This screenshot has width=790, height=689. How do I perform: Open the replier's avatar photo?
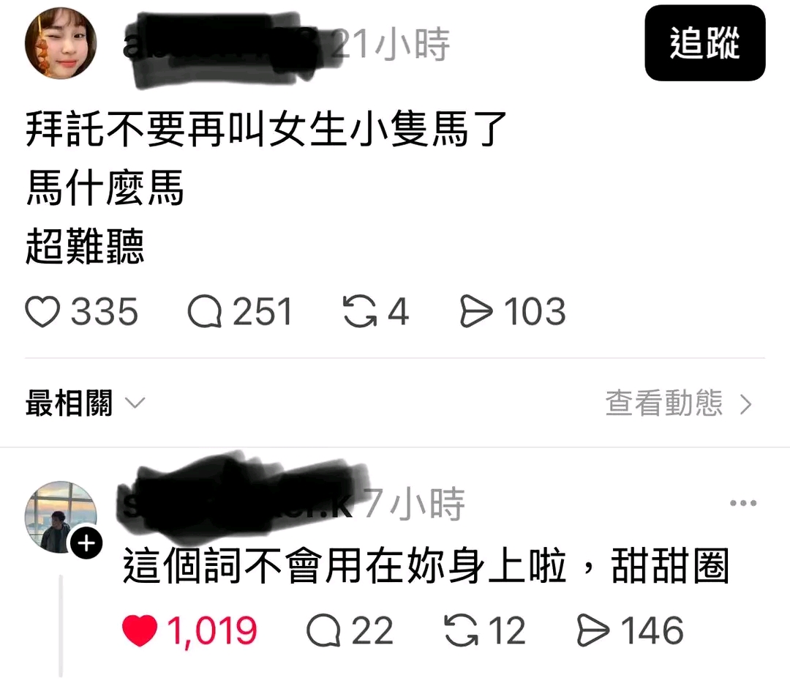61,516
